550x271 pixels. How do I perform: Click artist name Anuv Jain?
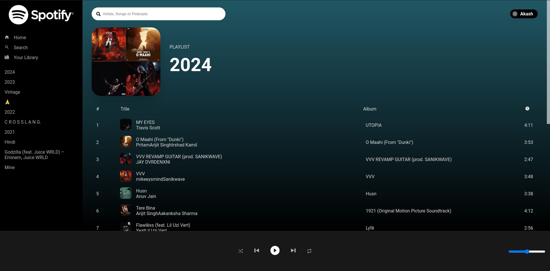(146, 196)
